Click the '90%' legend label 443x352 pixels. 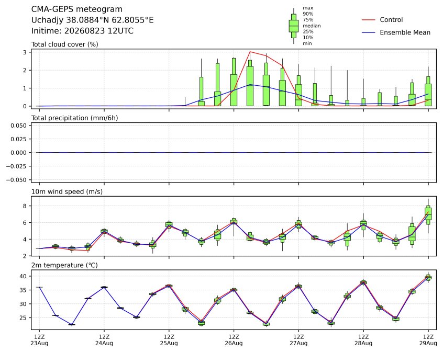(308, 14)
